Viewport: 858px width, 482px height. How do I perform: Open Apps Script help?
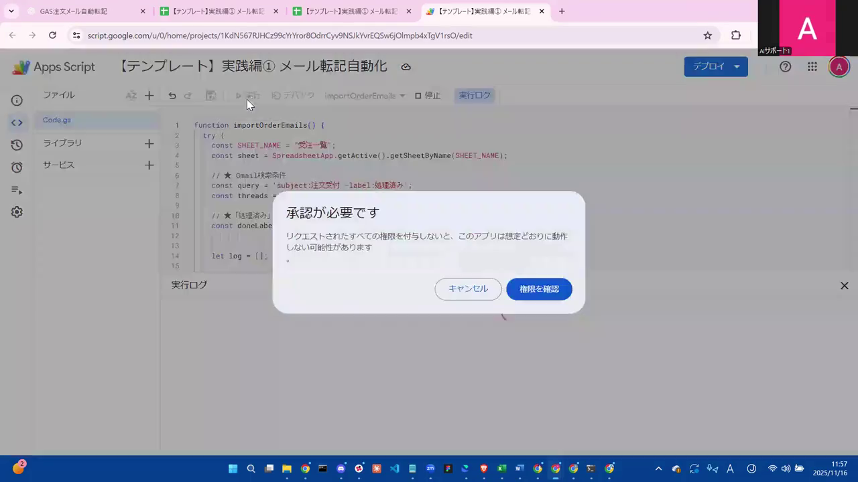pyautogui.click(x=785, y=66)
